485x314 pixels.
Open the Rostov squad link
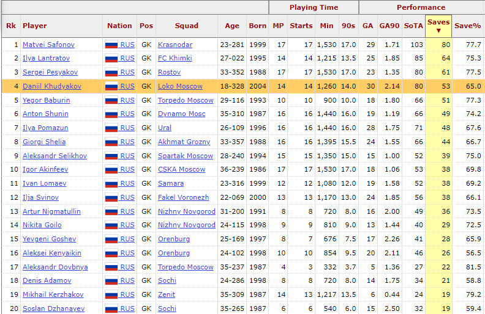[169, 72]
